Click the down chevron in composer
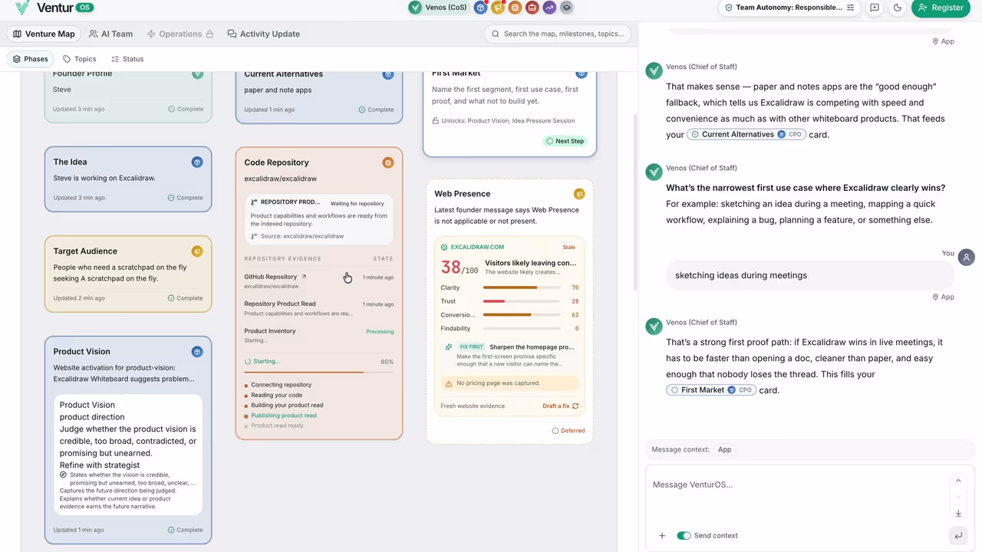This screenshot has height=552, width=982. pyautogui.click(x=958, y=497)
